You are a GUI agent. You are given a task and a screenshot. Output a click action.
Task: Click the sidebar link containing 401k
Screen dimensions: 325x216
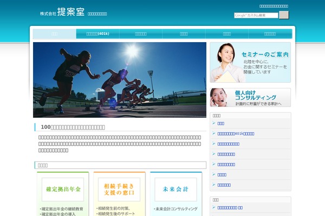pyautogui.click(x=236, y=134)
